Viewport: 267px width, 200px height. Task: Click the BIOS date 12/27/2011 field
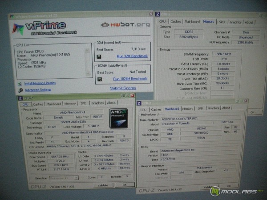click(x=199, y=159)
